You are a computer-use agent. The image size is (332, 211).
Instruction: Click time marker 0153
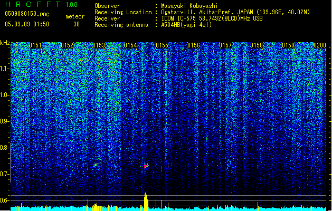pyautogui.click(x=99, y=45)
